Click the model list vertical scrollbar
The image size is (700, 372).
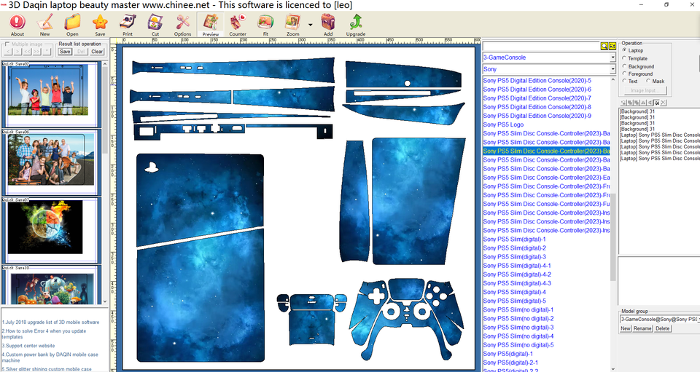613,236
